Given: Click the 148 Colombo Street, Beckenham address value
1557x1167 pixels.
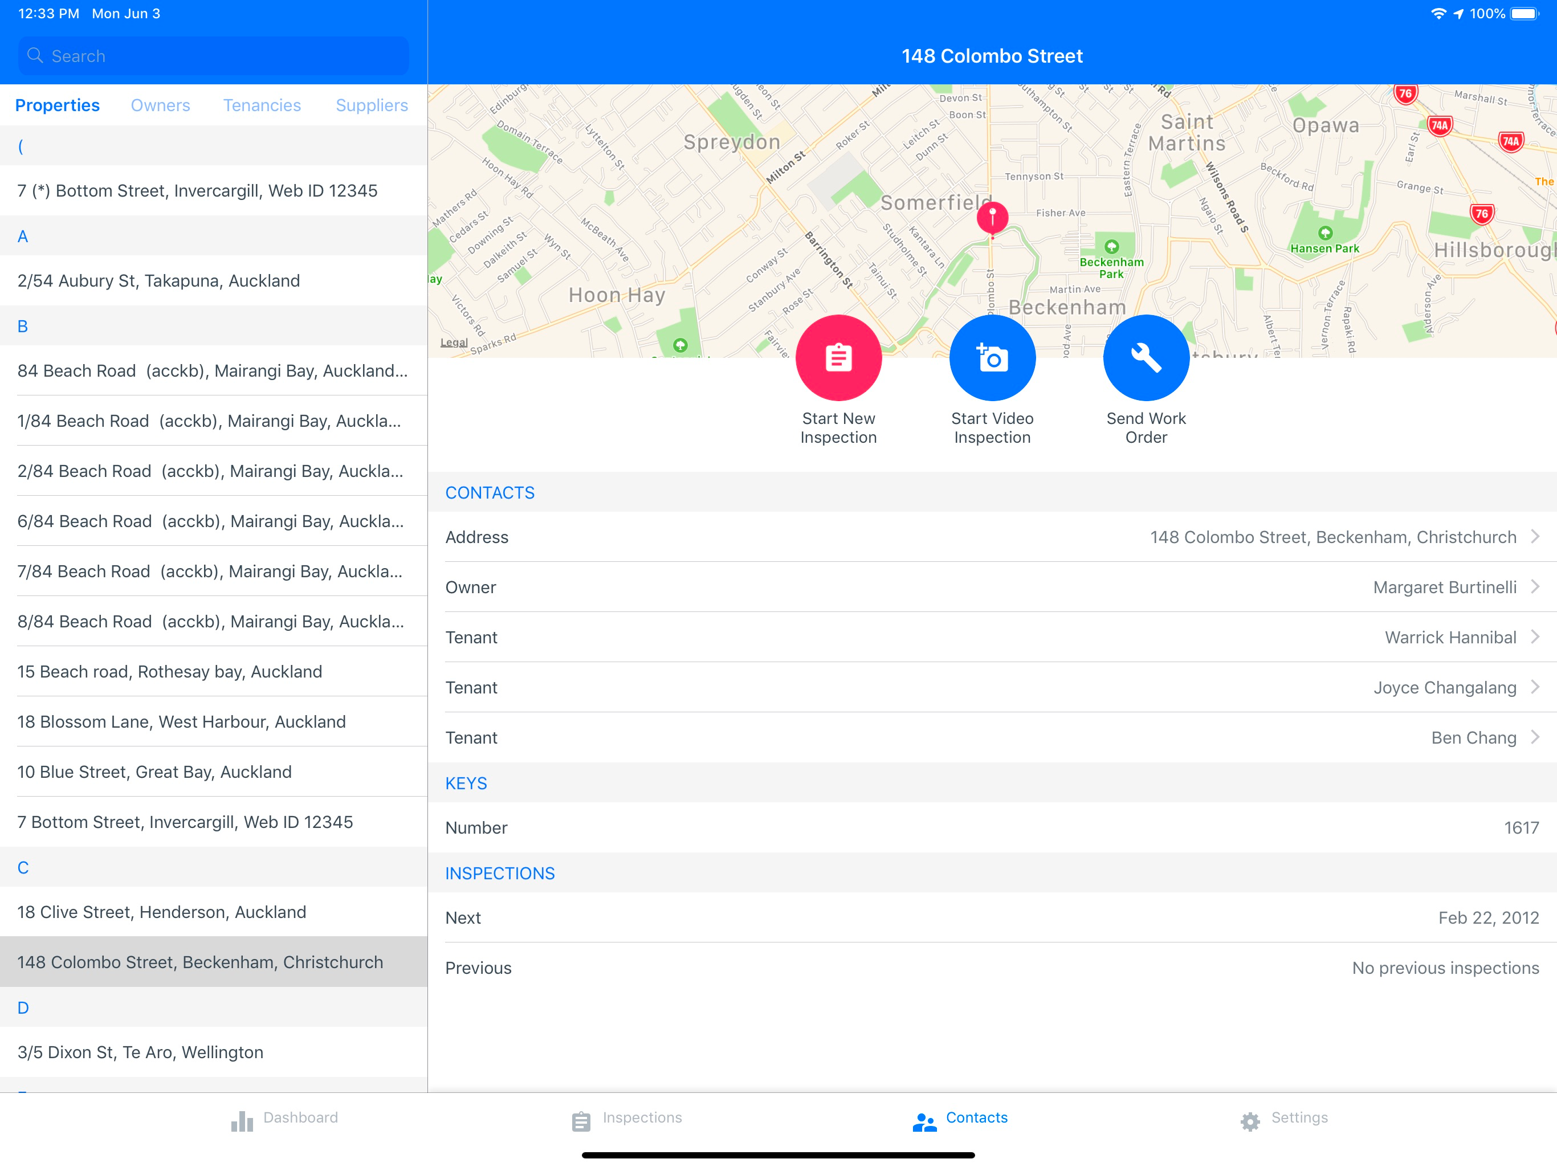Looking at the screenshot, I should 1333,536.
